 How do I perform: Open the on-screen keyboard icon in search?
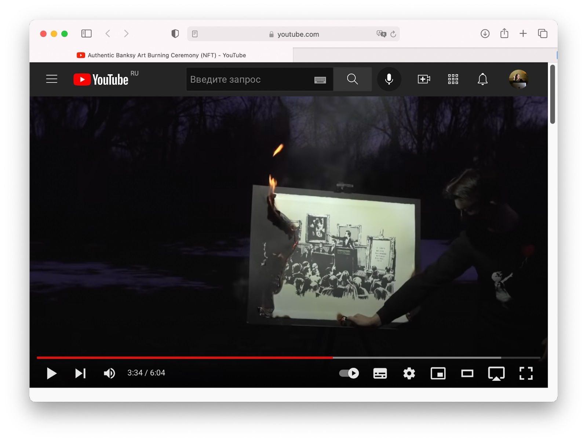tap(320, 80)
